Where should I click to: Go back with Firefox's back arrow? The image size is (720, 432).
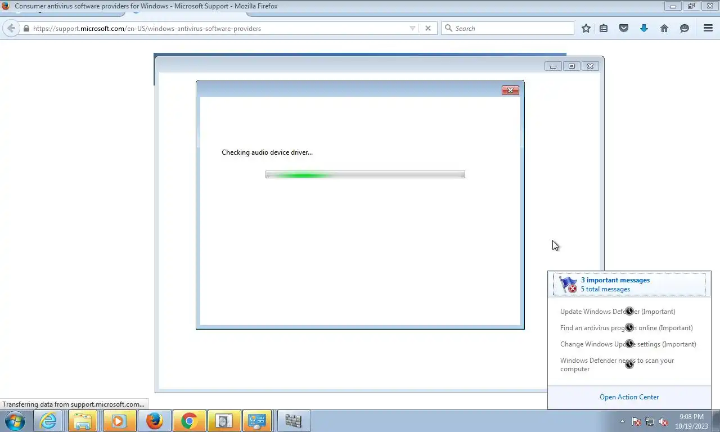coord(11,28)
